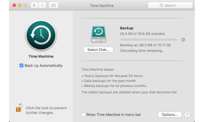Click '25.4 GB of 25.6 GB available' text
The height and width of the screenshot is (122, 204).
(x=142, y=34)
